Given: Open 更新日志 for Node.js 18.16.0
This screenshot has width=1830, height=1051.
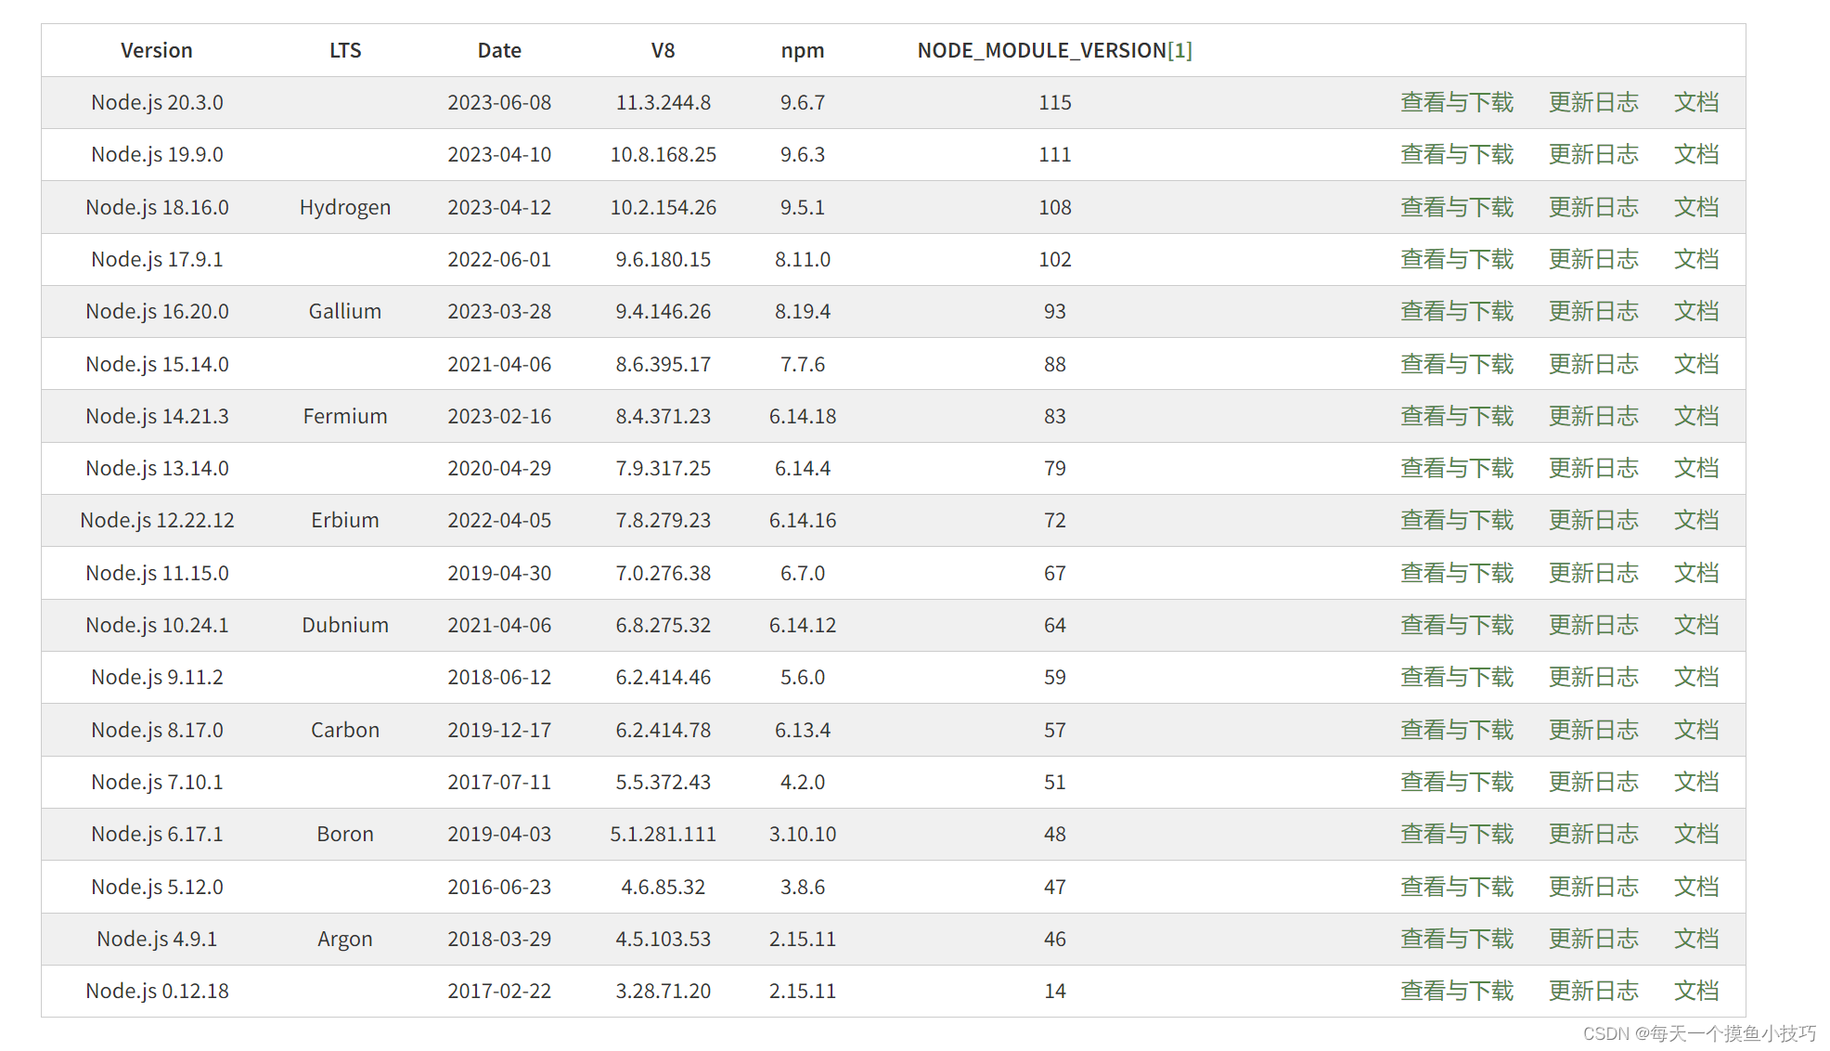Looking at the screenshot, I should (x=1593, y=207).
